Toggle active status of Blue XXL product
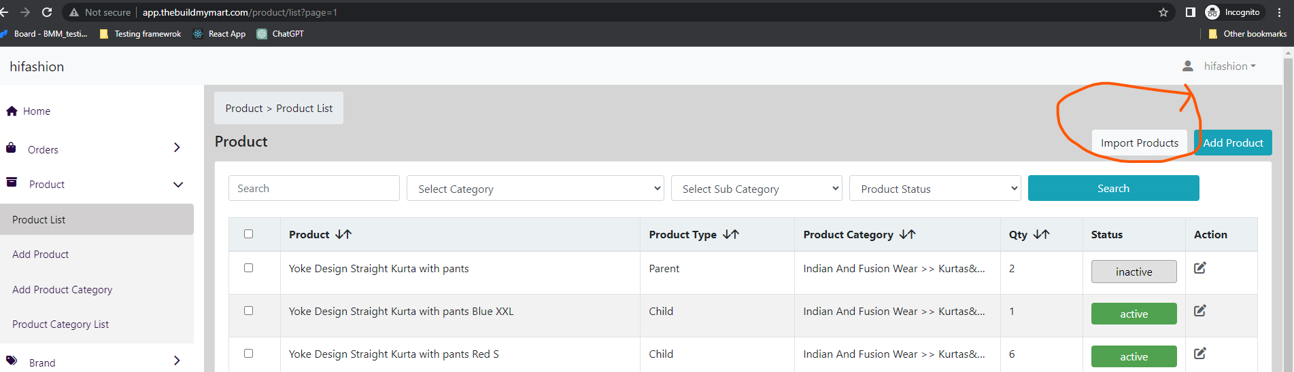The height and width of the screenshot is (372, 1294). pos(1134,314)
